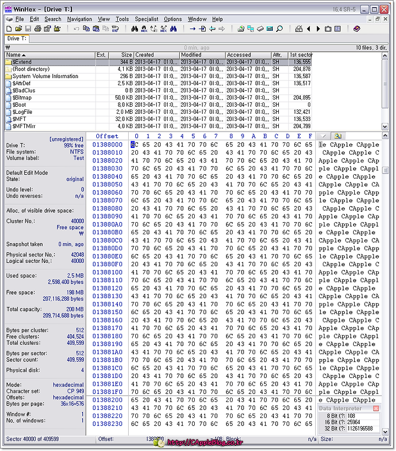
Task: Sort by 1st sector column header
Action: pyautogui.click(x=300, y=54)
